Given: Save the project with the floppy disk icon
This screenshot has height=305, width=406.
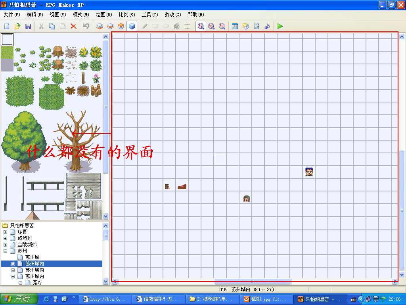Looking at the screenshot, I should click(x=28, y=26).
